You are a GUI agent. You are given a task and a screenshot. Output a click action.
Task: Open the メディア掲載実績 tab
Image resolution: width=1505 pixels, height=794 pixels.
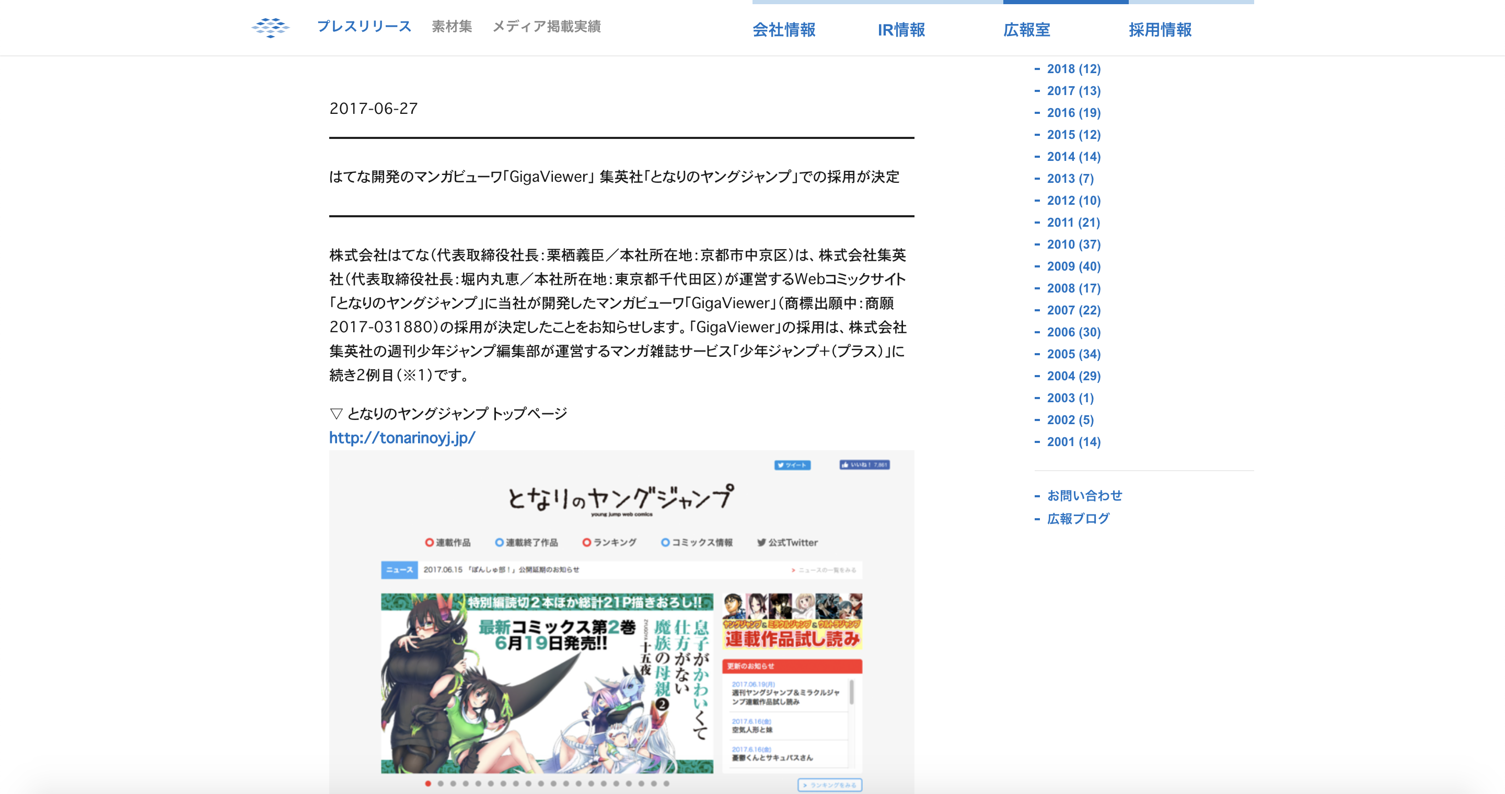point(546,26)
